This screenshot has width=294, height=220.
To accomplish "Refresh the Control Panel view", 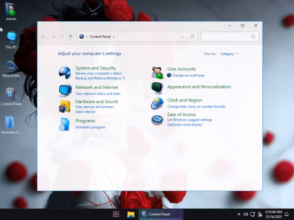I will tap(192, 37).
